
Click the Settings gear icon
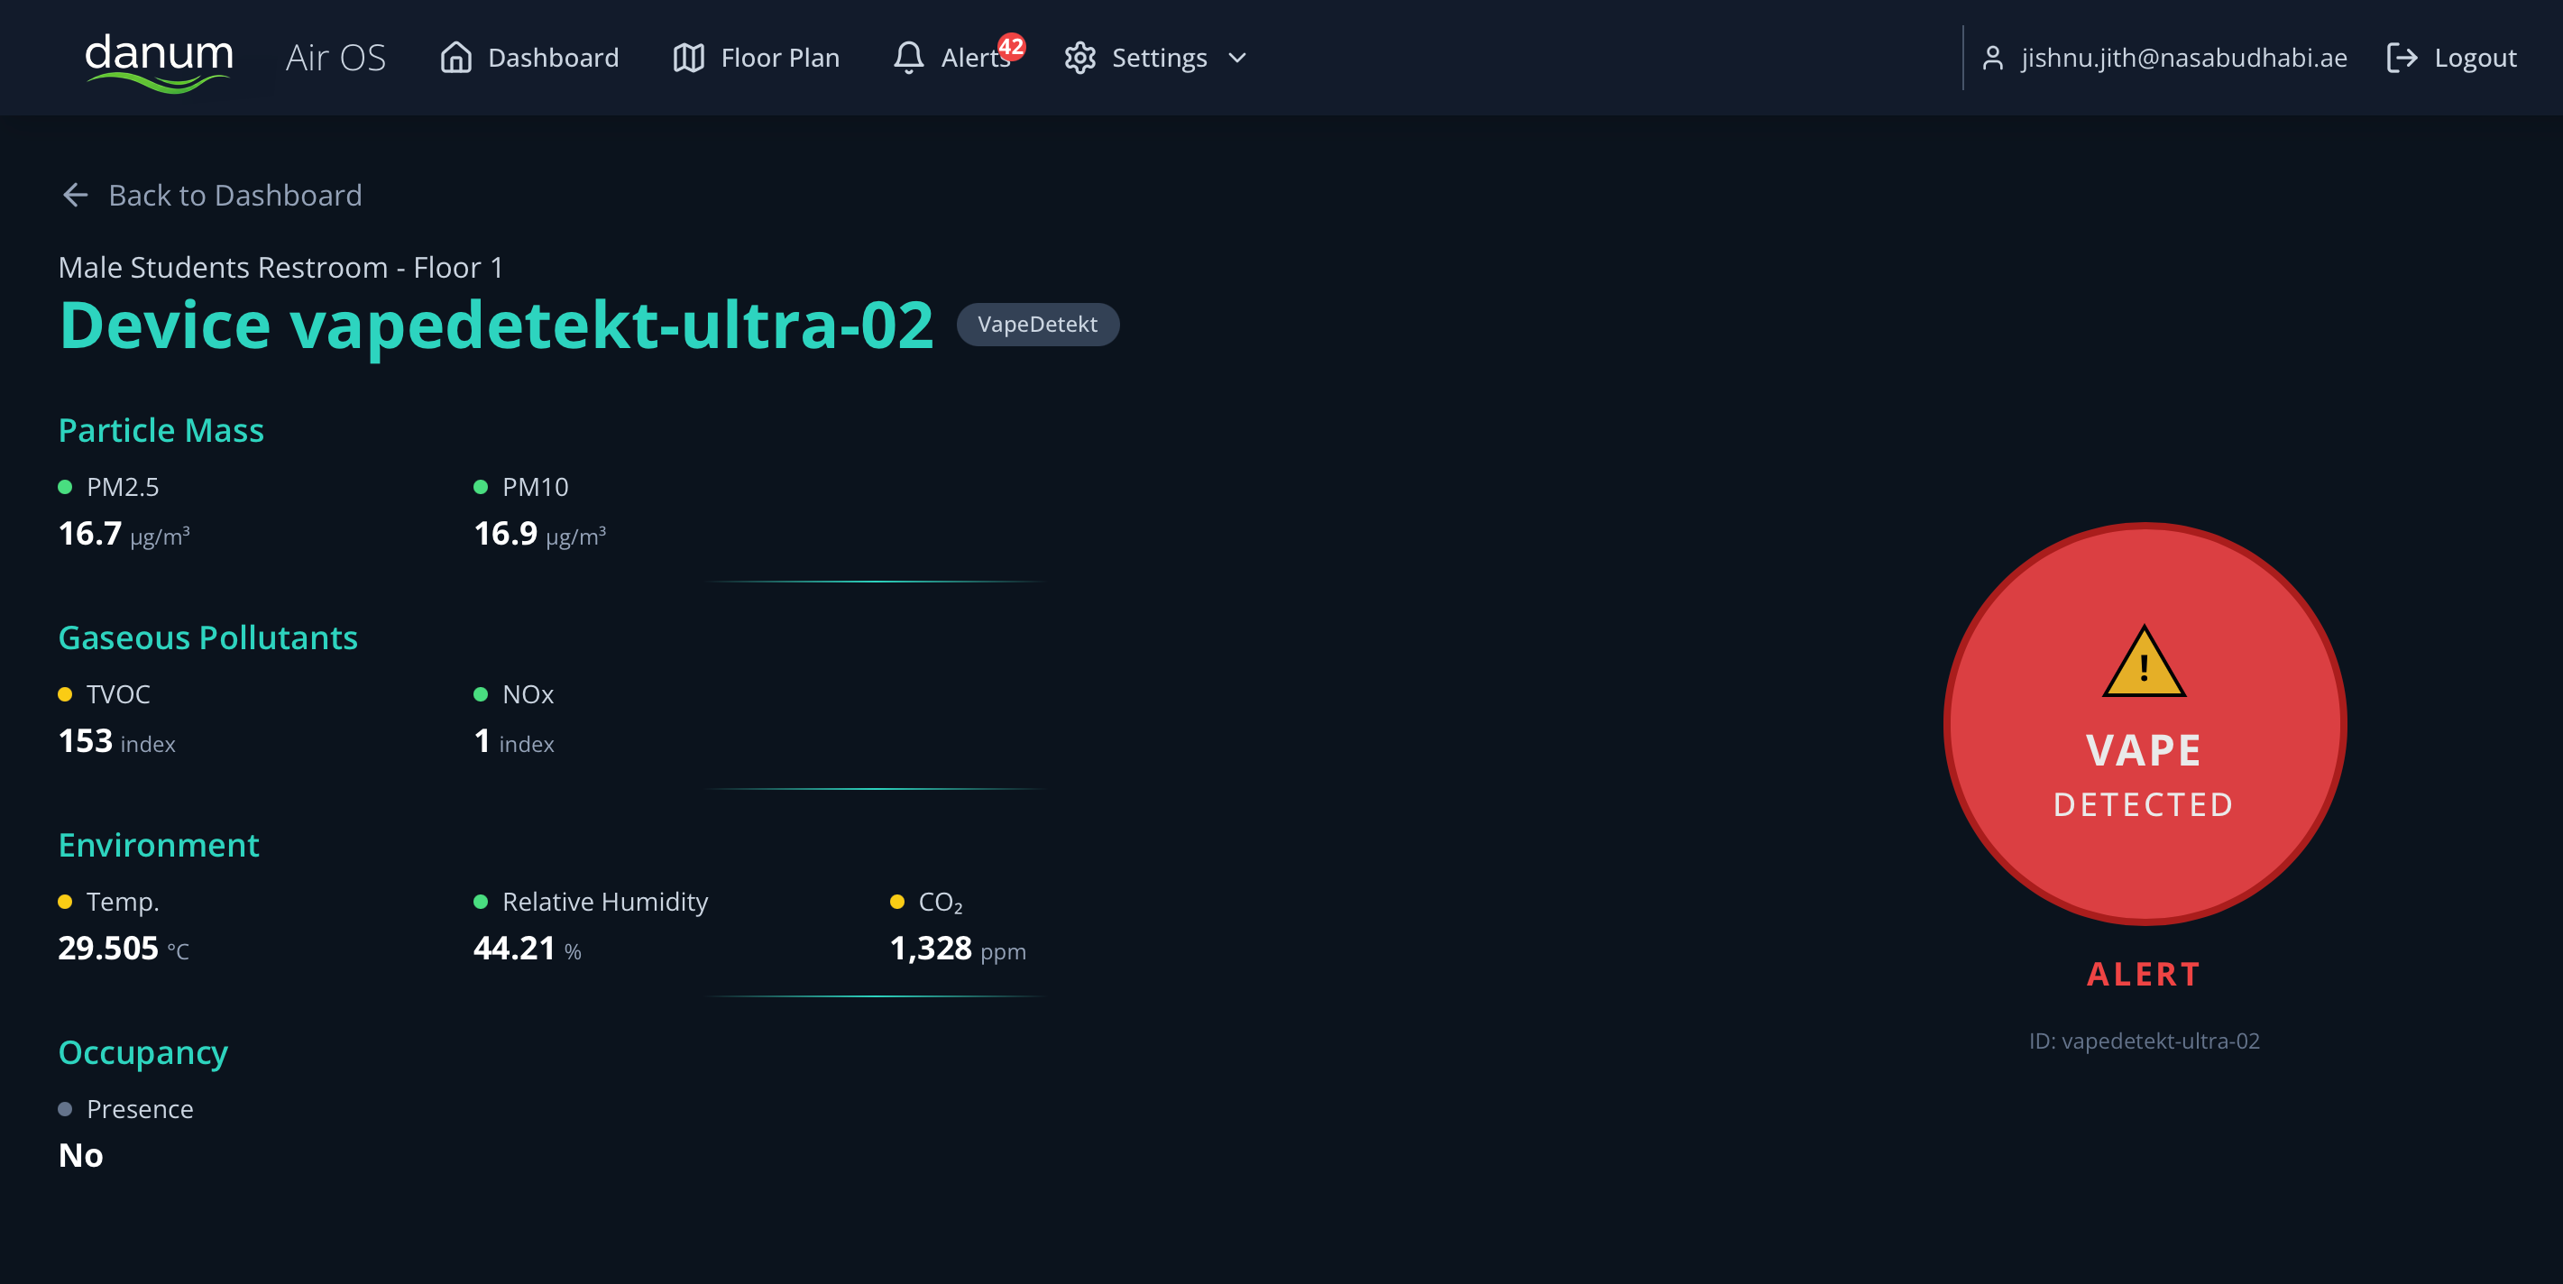(x=1079, y=58)
